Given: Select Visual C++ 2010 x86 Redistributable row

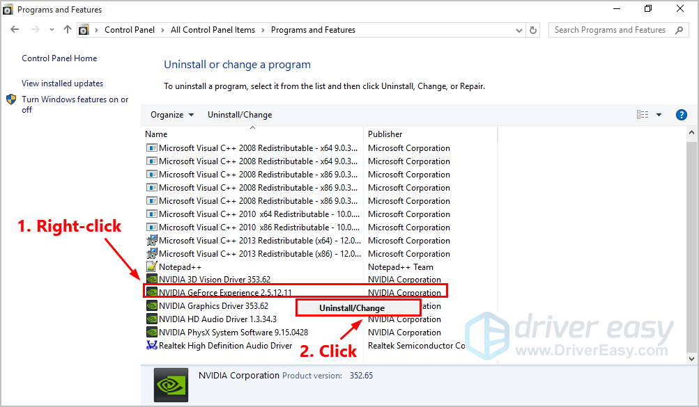Looking at the screenshot, I should 298,228.
